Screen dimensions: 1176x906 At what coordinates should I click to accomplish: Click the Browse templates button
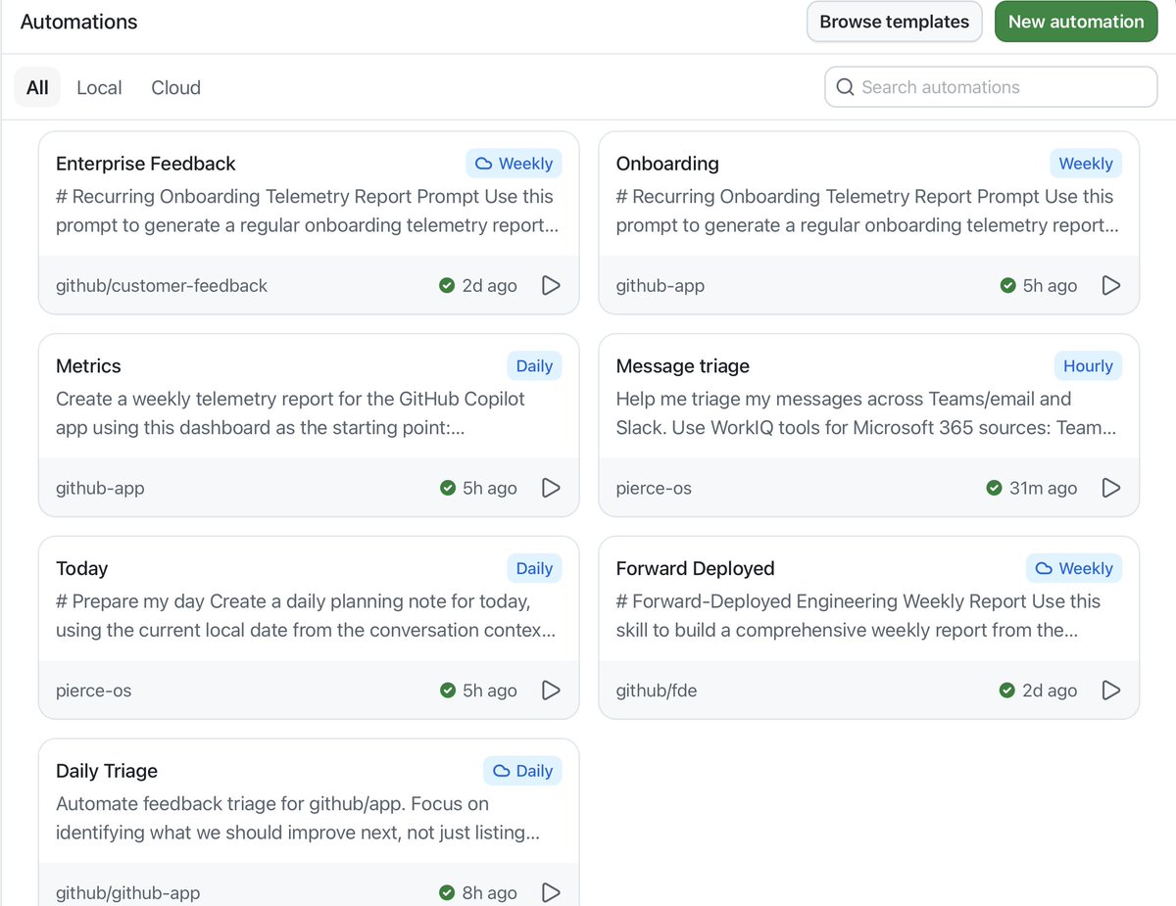[894, 22]
